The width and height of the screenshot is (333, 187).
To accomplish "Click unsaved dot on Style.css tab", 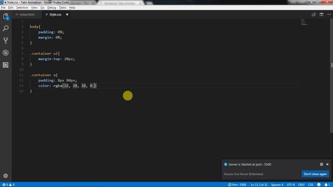I will point(67,15).
